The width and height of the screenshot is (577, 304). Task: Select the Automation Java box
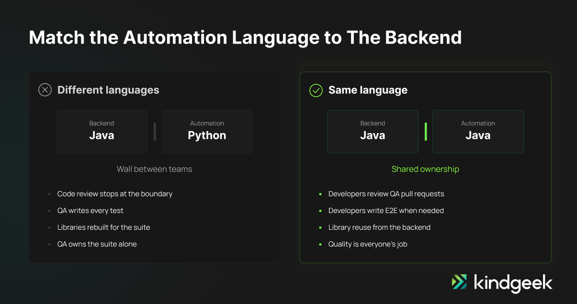pos(478,132)
